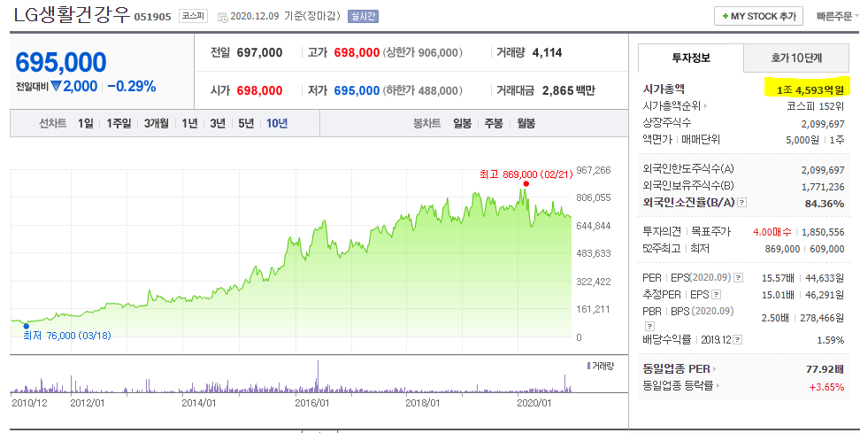Screen dimensions: 860x433
Task: Select the 1주일 line chart period
Action: point(119,123)
